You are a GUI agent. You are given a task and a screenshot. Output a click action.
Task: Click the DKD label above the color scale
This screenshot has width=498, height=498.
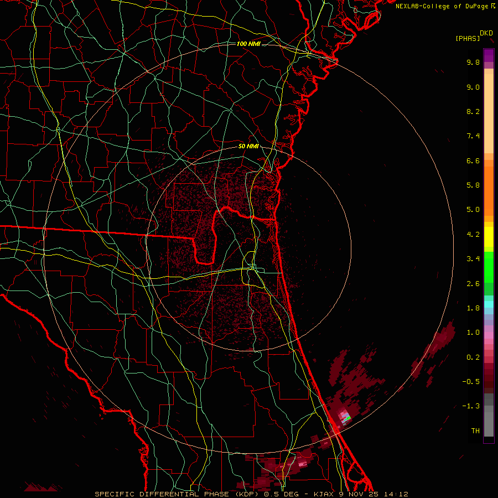tap(486, 33)
